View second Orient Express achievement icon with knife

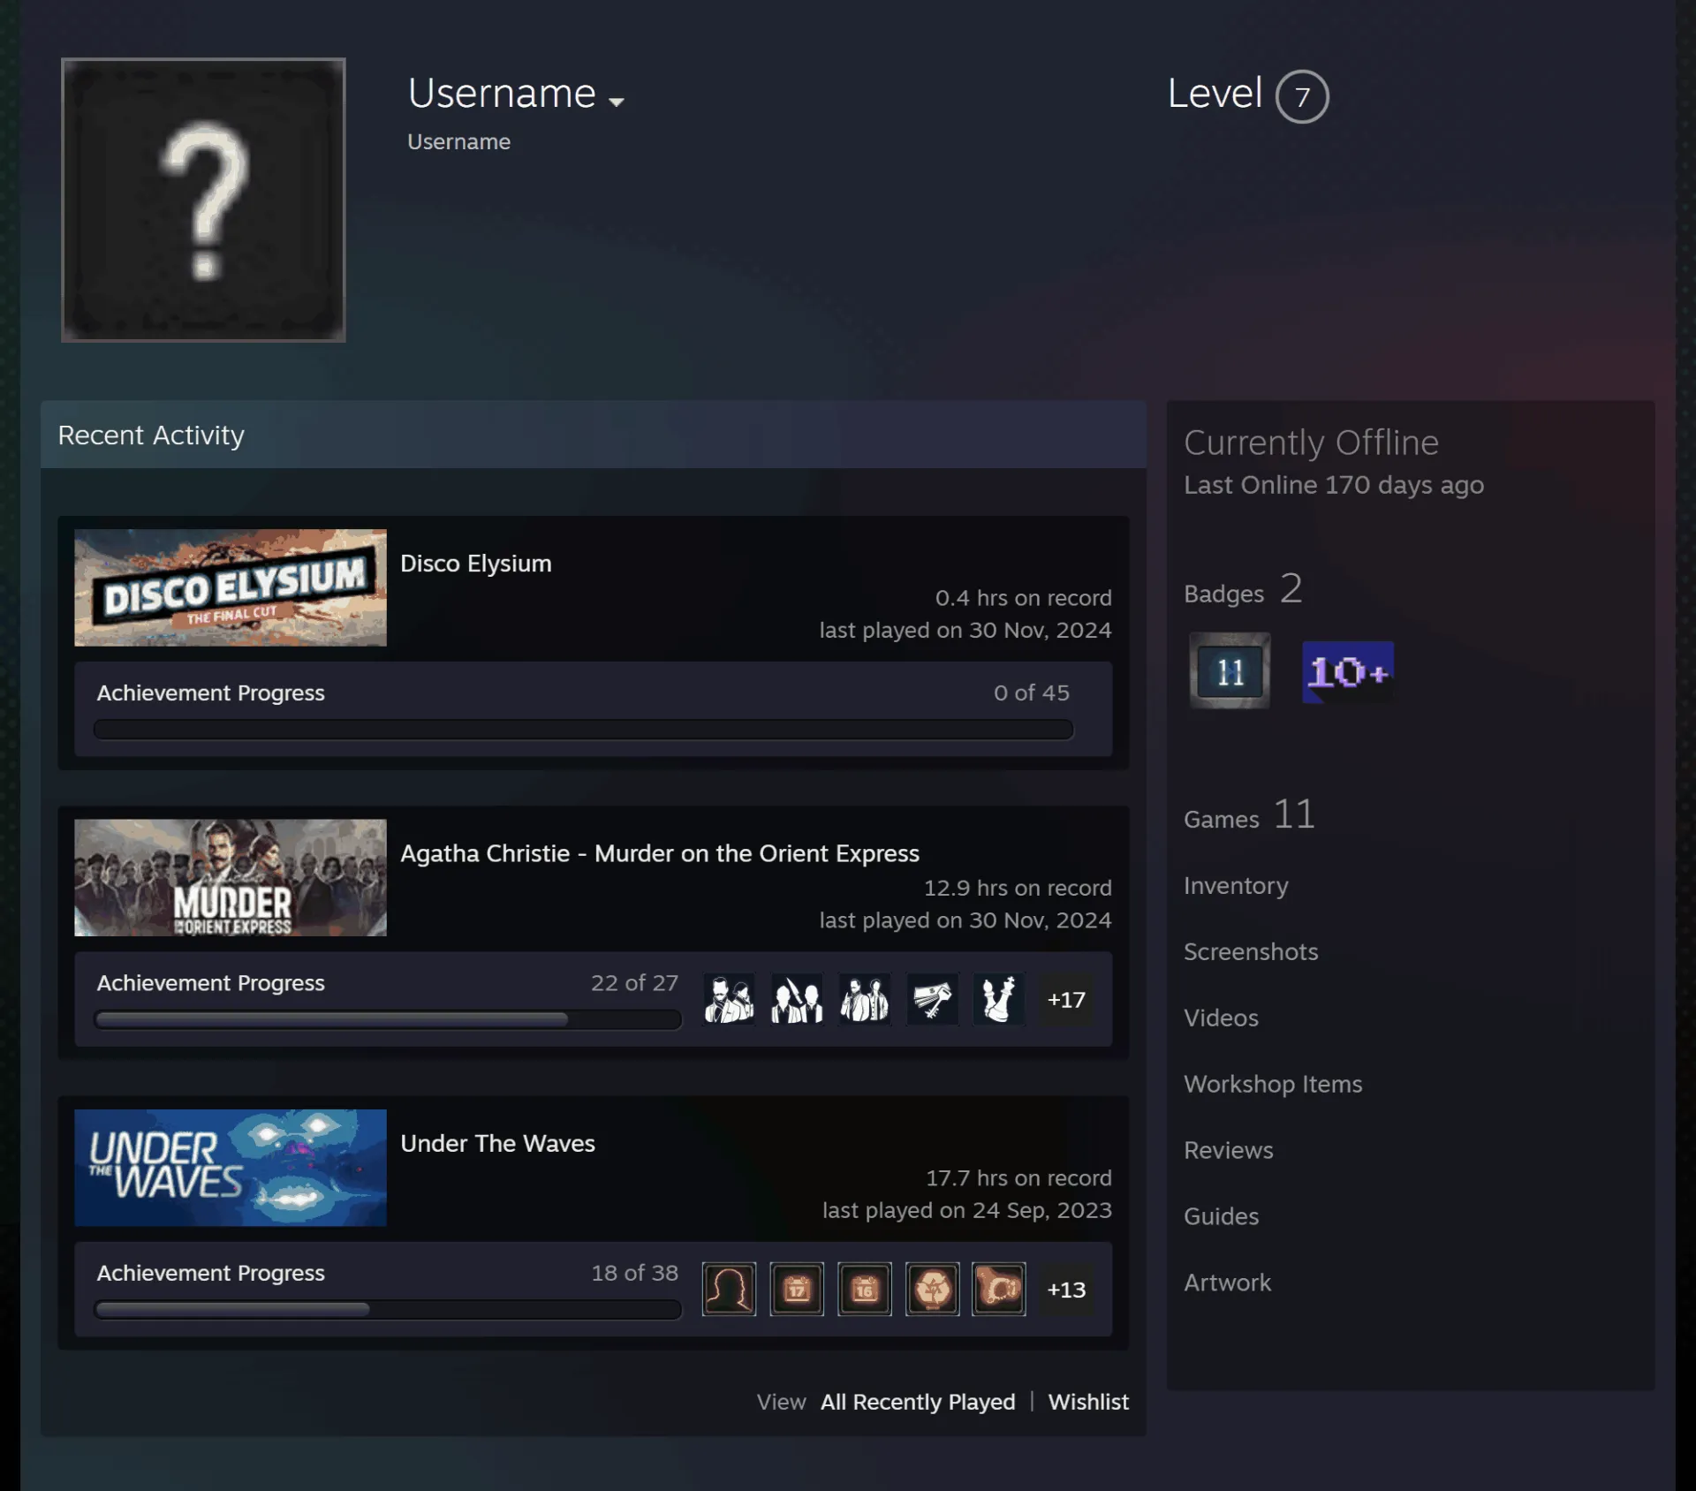[x=797, y=999]
